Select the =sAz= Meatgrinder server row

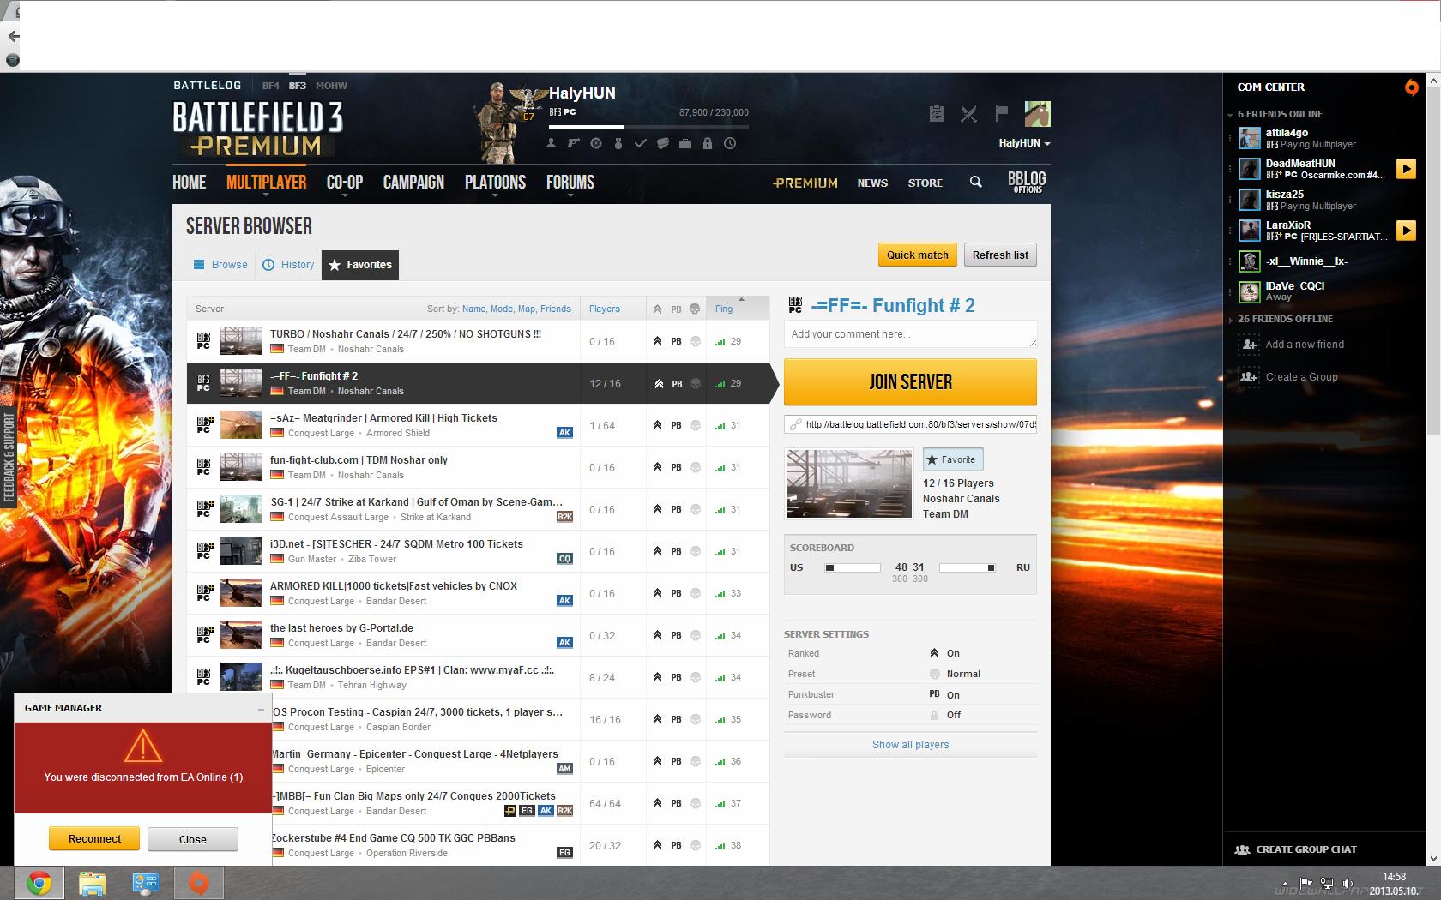coord(478,425)
